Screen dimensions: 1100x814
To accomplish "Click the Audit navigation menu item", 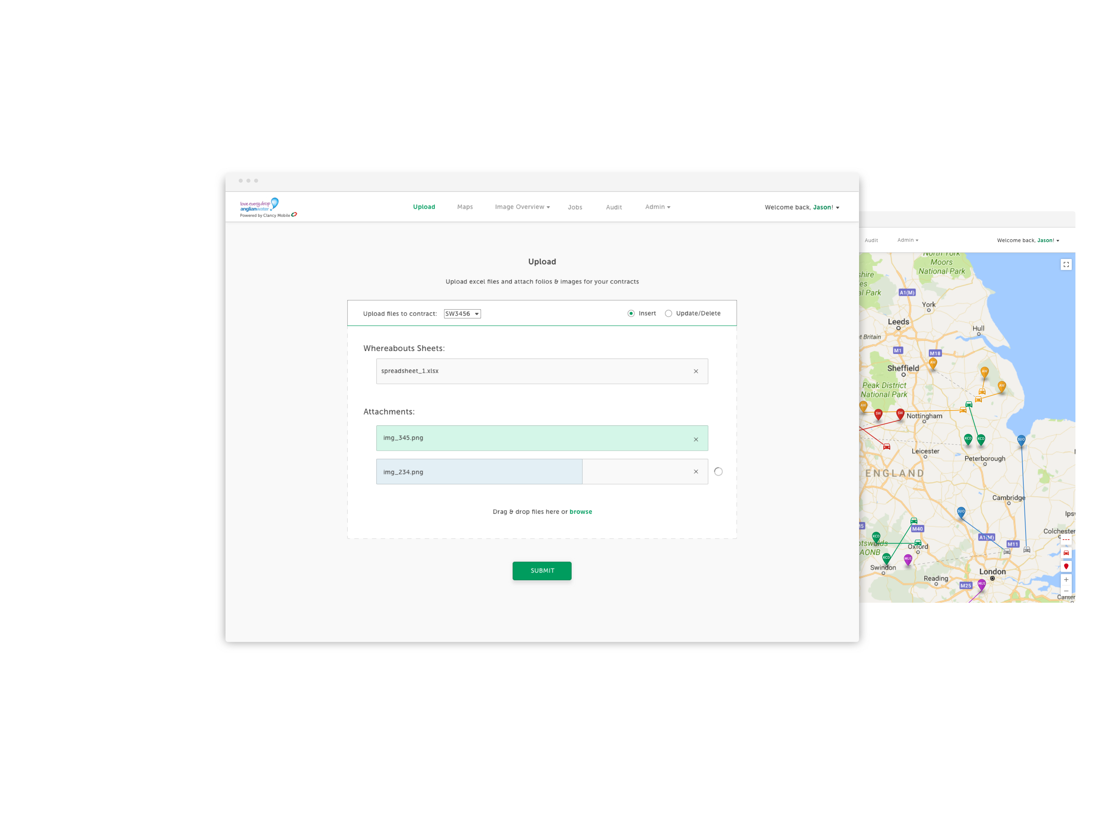I will [615, 207].
